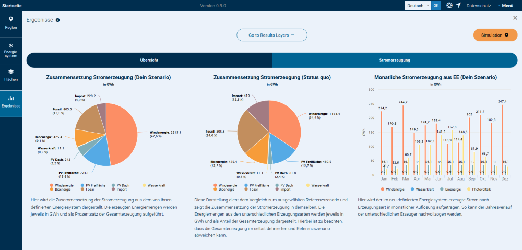The image size is (522, 250).
Task: Switch to the Stromerzeugung tab
Action: pos(395,60)
